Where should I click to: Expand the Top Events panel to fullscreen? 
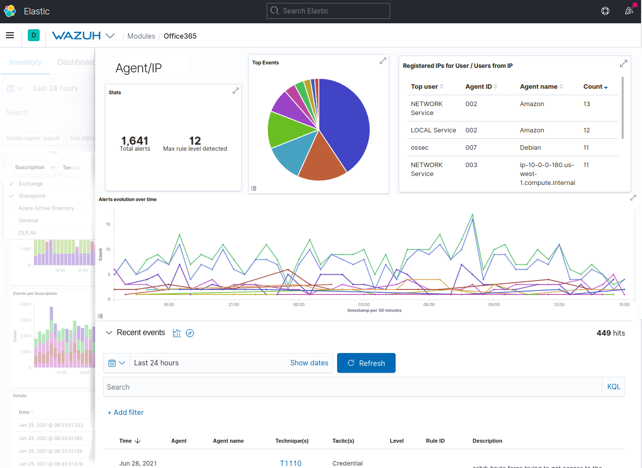coord(383,60)
